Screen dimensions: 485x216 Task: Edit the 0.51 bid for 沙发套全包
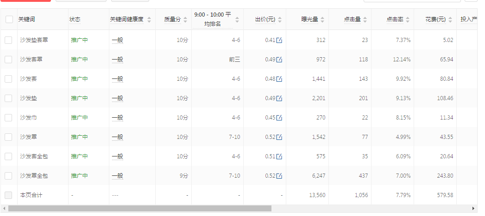(x=279, y=156)
